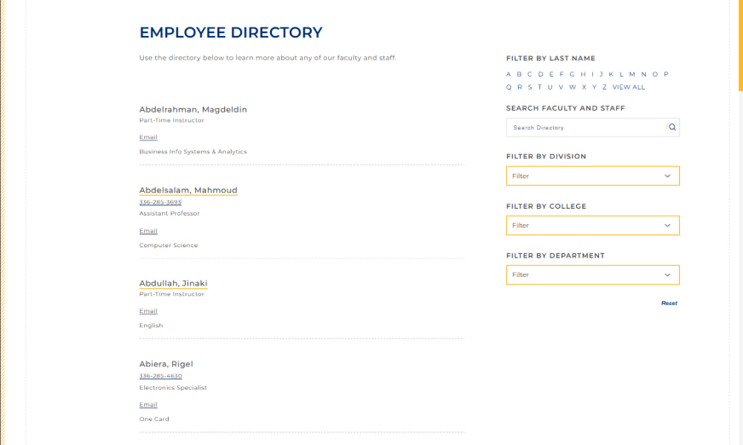Click Email link under Assistant Professor
The image size is (743, 445).
point(148,231)
